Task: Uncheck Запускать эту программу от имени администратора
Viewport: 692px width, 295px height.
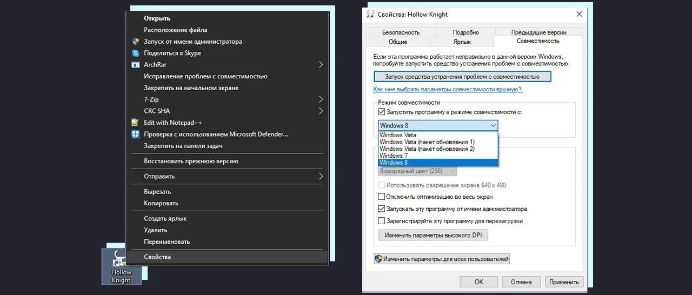Action: pos(382,209)
